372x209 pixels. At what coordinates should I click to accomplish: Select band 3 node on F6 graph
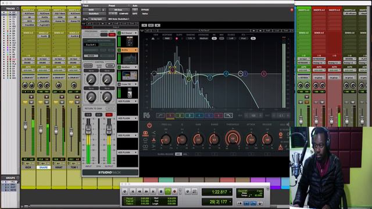210,77
